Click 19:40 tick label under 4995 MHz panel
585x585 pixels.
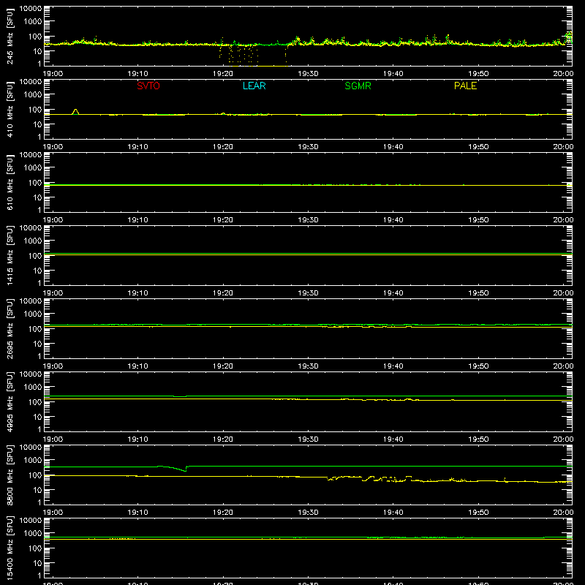pyautogui.click(x=393, y=439)
